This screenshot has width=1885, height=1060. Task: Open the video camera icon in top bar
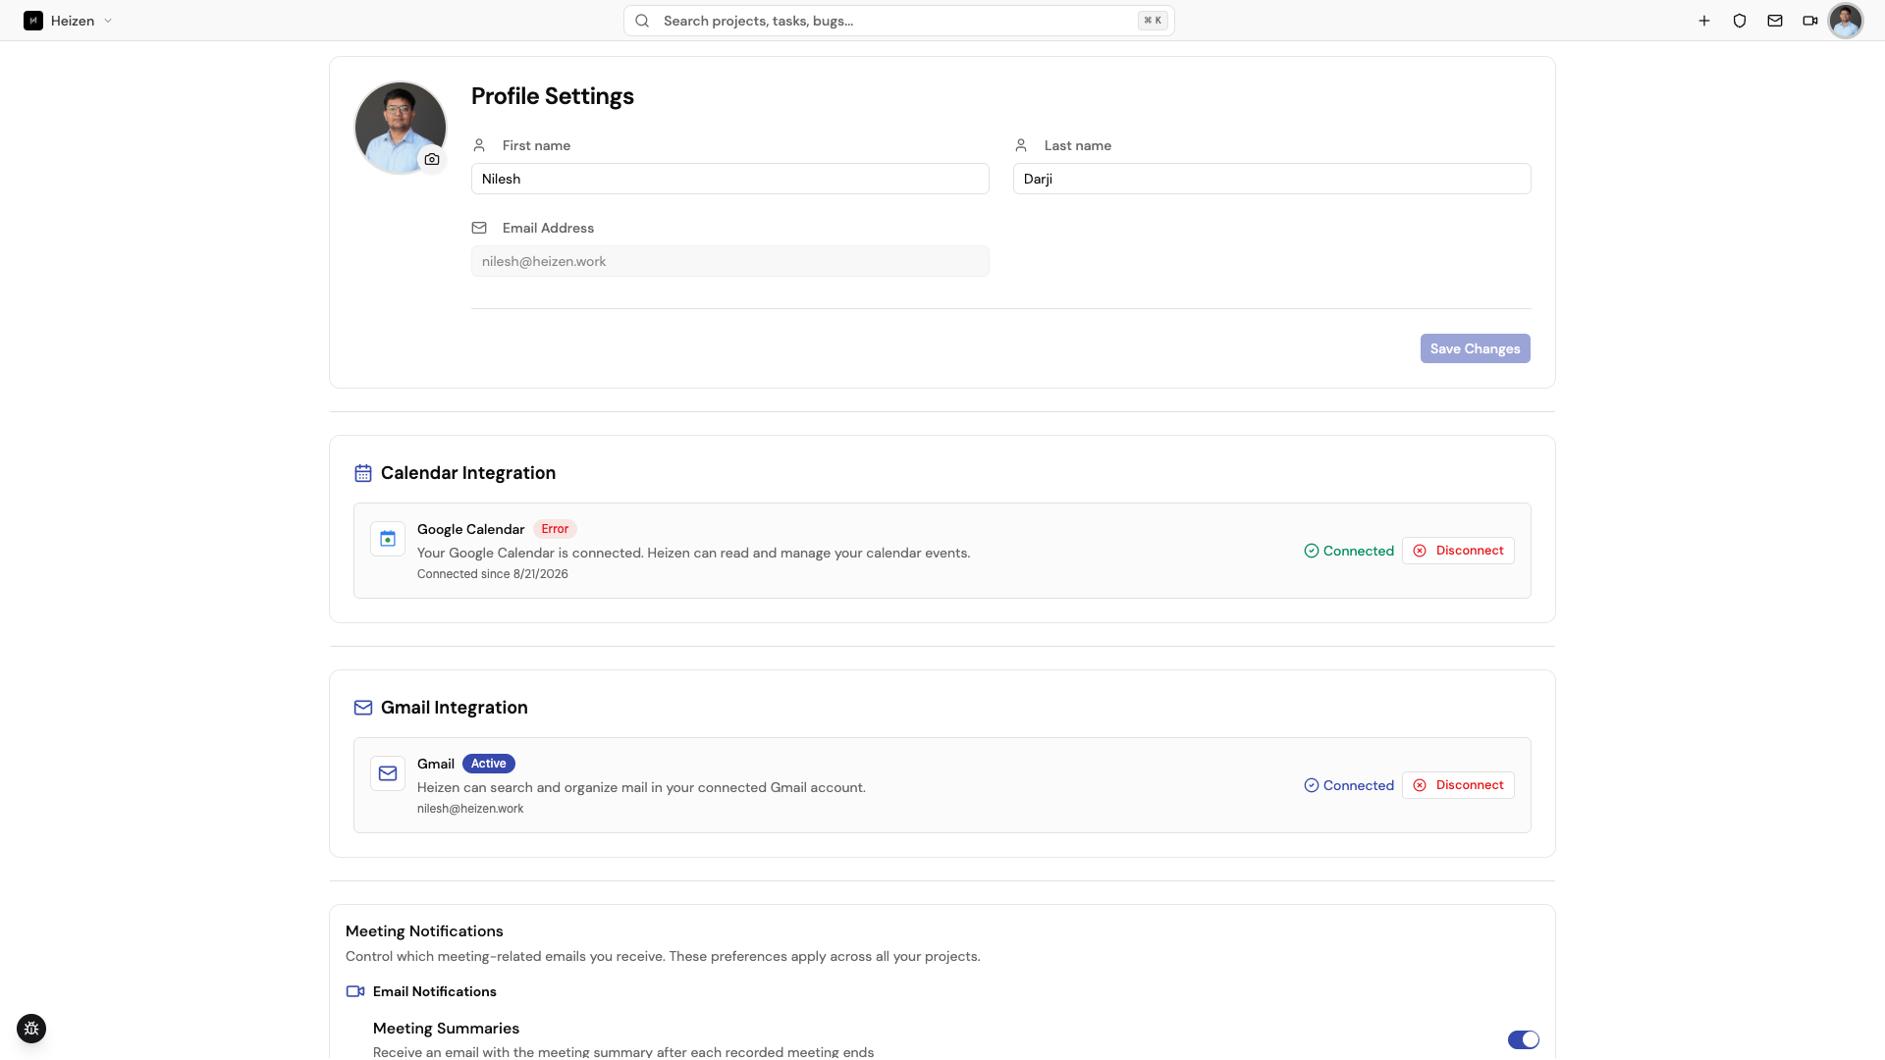pyautogui.click(x=1810, y=21)
